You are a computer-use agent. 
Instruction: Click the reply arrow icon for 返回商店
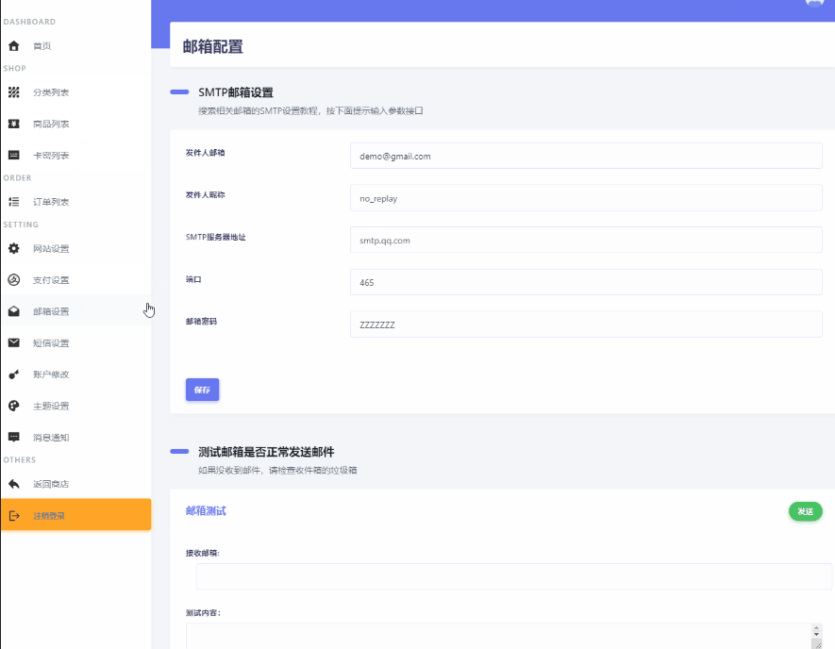point(14,484)
